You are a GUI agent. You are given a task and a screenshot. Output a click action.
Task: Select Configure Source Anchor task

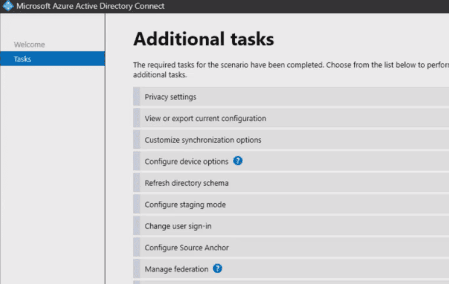tap(291, 247)
